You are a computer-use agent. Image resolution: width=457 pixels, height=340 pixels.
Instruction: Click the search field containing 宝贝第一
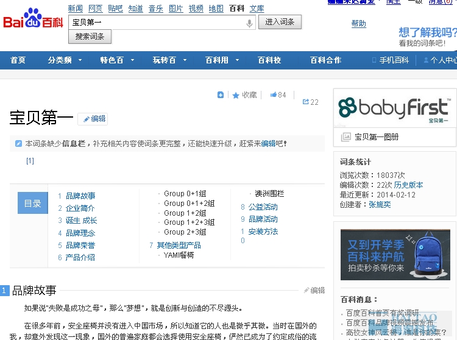162,23
